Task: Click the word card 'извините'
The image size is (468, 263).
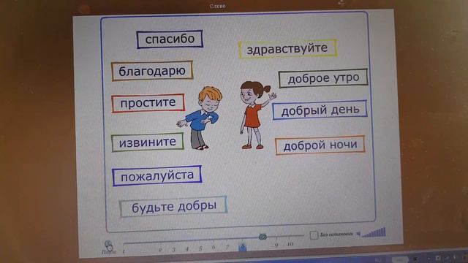Action: point(148,142)
